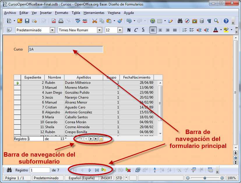This screenshot has height=183, width=241.
Task: Open the Navigator compass icon
Action: 187,21
